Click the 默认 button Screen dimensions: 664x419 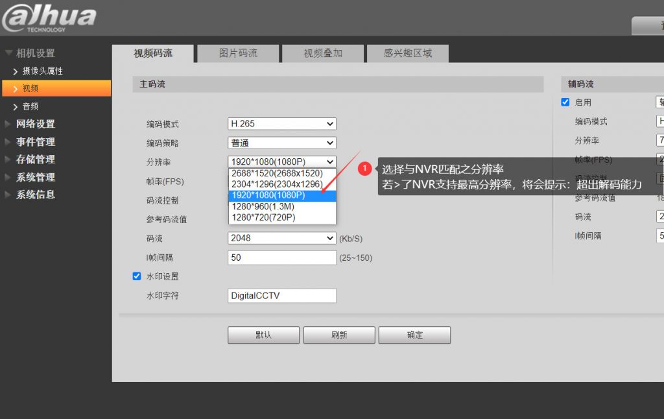pyautogui.click(x=263, y=335)
